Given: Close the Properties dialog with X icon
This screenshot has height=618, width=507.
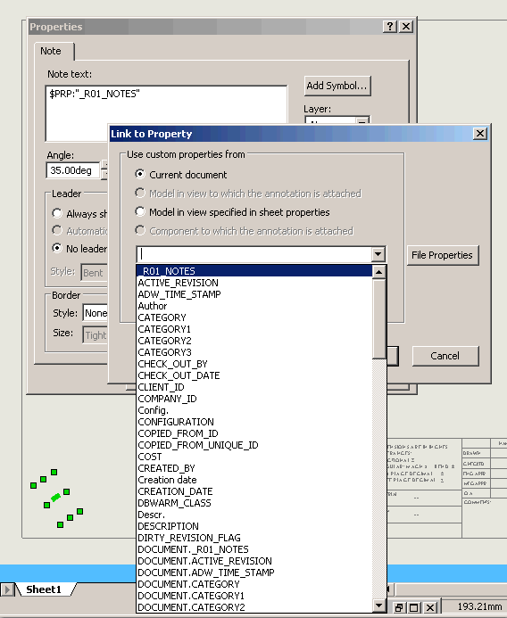Looking at the screenshot, I should pyautogui.click(x=406, y=27).
